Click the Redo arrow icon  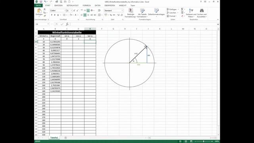coord(51,2)
